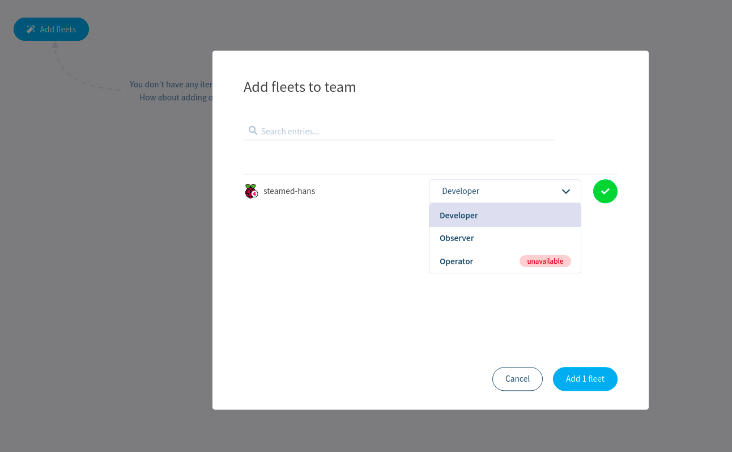Click the Cancel button

pyautogui.click(x=517, y=379)
